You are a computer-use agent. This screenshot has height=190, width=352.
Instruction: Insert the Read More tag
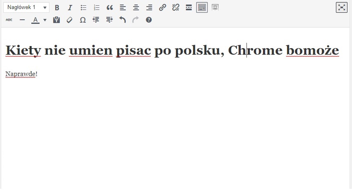tap(189, 7)
